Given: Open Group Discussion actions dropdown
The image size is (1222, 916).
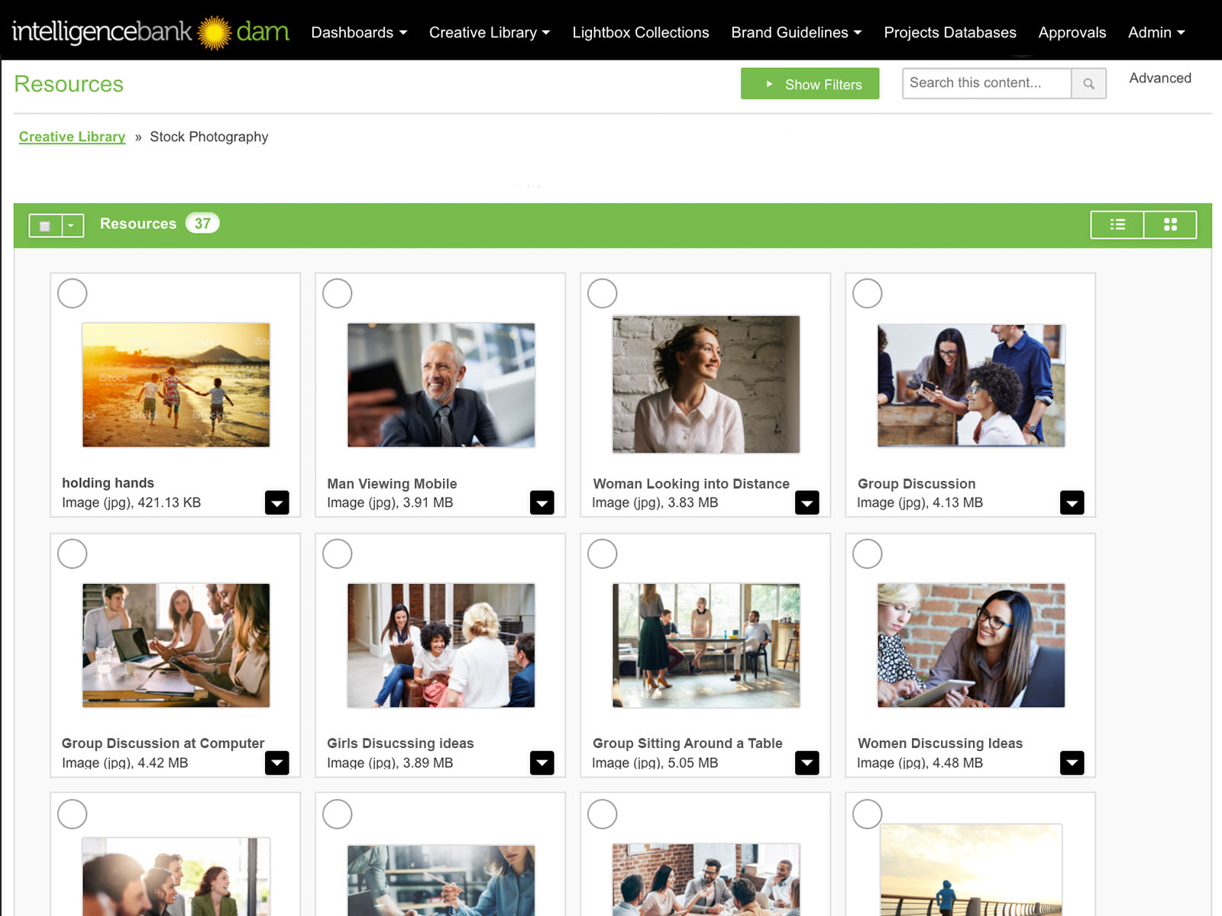Looking at the screenshot, I should [1072, 502].
